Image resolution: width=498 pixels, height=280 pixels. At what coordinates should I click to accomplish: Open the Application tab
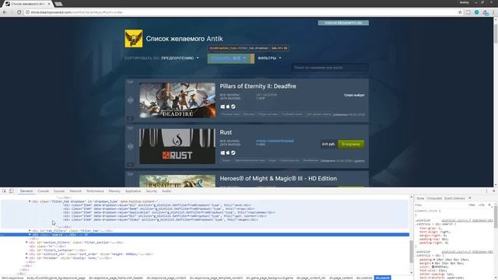(133, 191)
